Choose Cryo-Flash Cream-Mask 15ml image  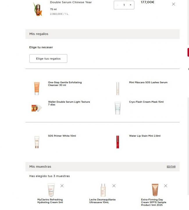pos(118,108)
